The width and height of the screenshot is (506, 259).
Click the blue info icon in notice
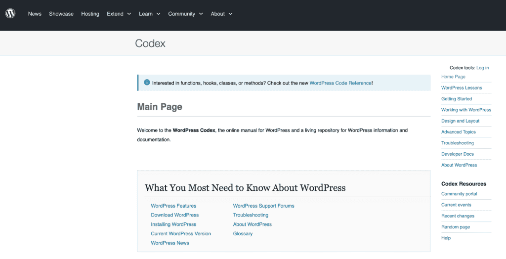pos(147,83)
